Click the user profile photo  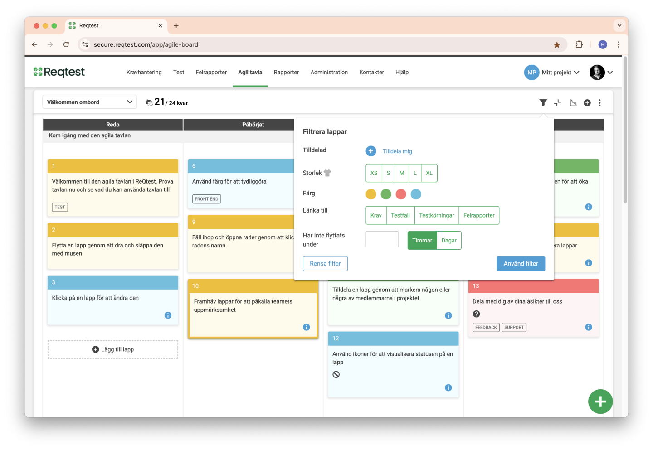click(x=597, y=73)
